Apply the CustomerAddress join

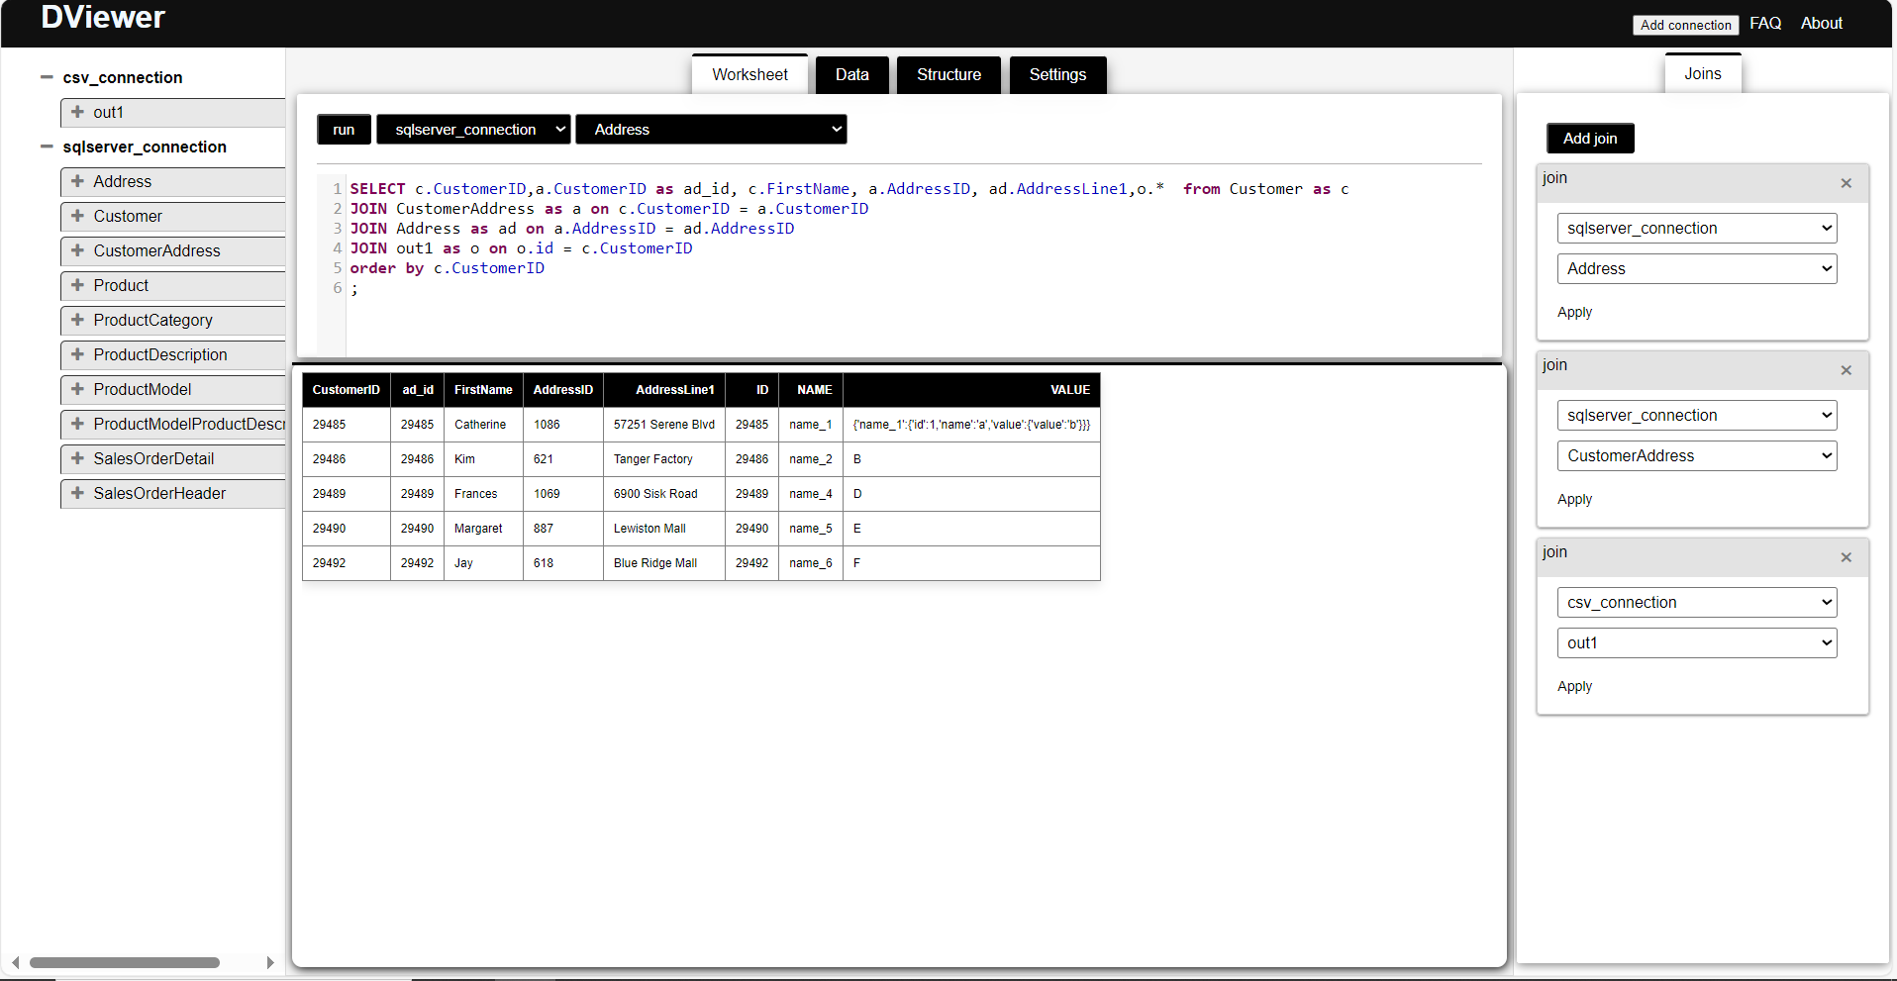pyautogui.click(x=1574, y=499)
